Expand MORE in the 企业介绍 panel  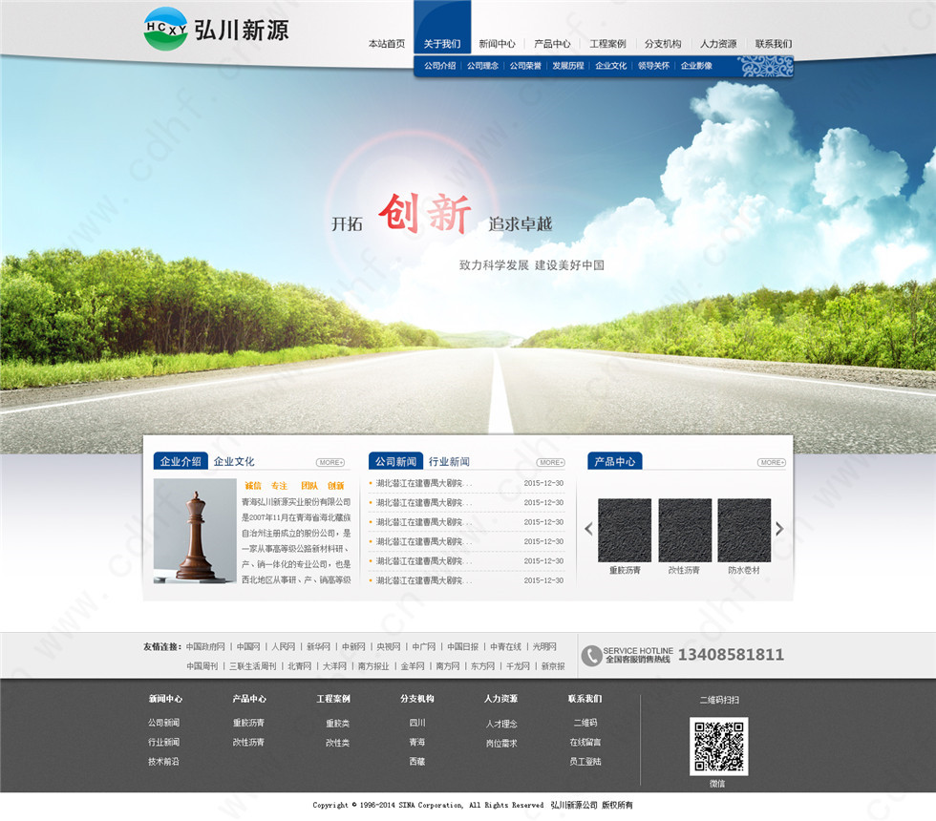330,462
